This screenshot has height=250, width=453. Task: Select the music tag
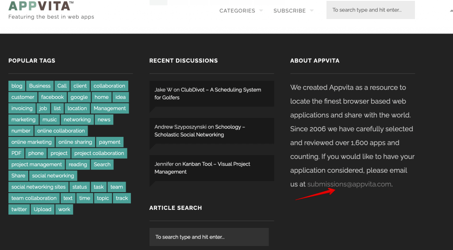(x=50, y=120)
